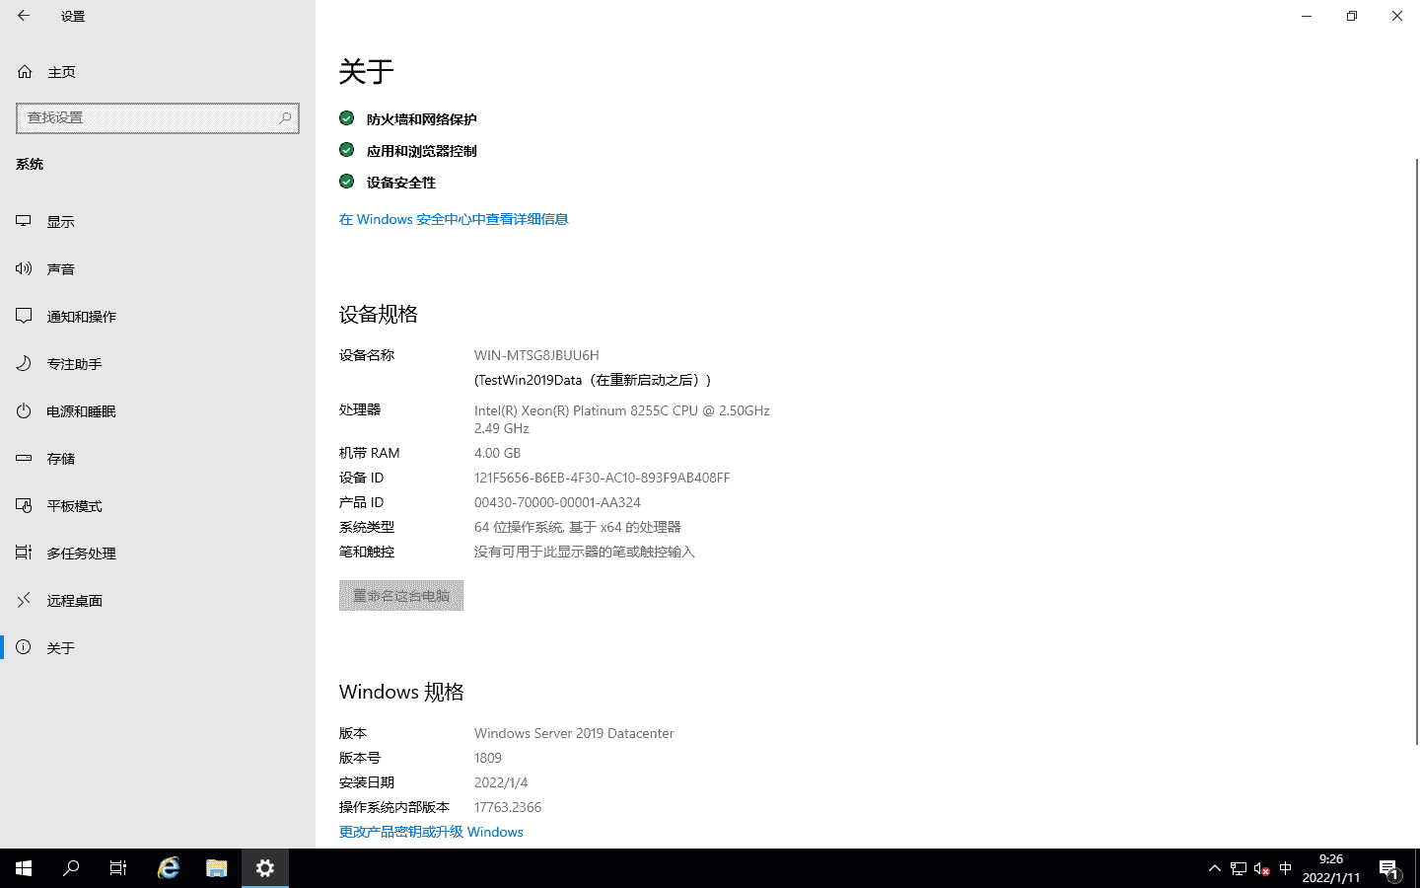Click the search magnifier in 查找设置 box
This screenshot has height=888, width=1420.
(285, 117)
